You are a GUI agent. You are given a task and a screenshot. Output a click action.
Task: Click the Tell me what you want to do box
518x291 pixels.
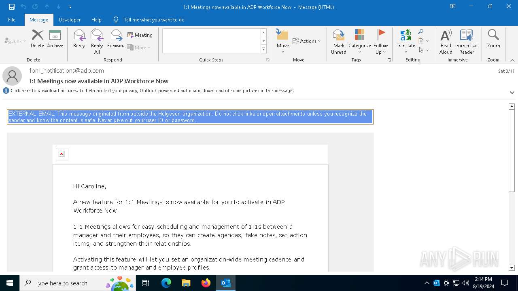[154, 20]
